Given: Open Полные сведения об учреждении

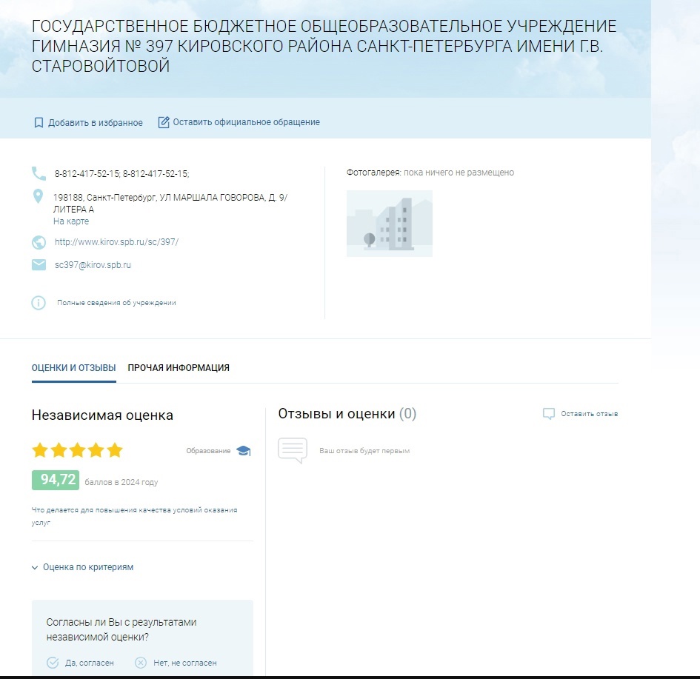Looking at the screenshot, I should point(116,303).
